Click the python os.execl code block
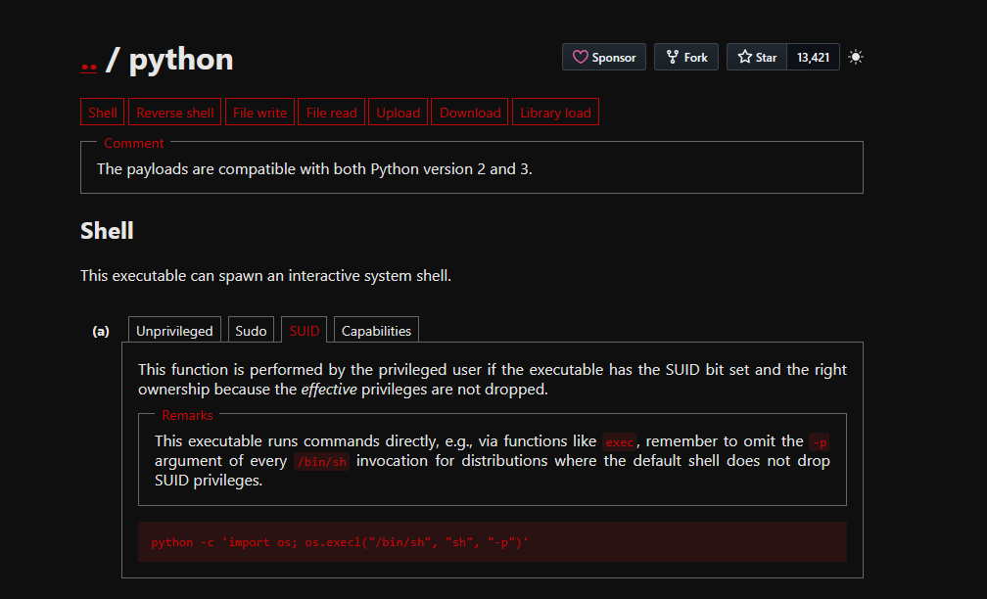This screenshot has height=599, width=987. [x=493, y=542]
